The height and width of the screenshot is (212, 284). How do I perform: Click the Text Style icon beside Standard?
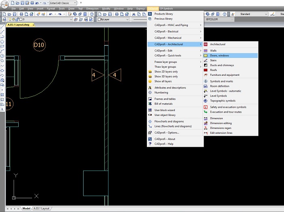point(233,14)
